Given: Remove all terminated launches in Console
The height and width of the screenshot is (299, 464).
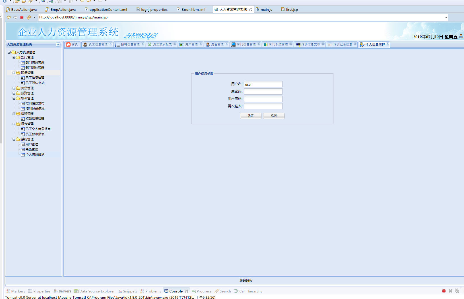Looking at the screenshot, I should click(x=457, y=291).
